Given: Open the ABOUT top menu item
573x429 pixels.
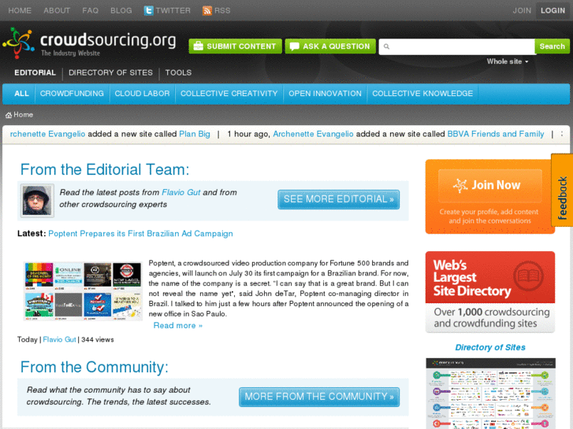Looking at the screenshot, I should [x=57, y=10].
